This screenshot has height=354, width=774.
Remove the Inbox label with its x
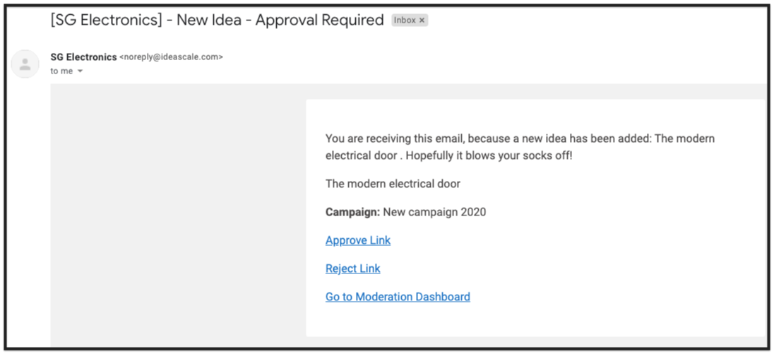click(x=422, y=20)
